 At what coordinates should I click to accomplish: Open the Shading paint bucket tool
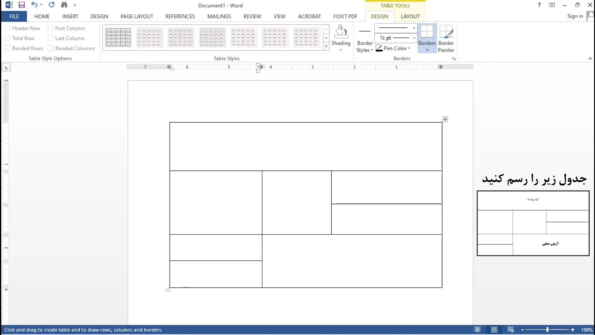pyautogui.click(x=341, y=32)
